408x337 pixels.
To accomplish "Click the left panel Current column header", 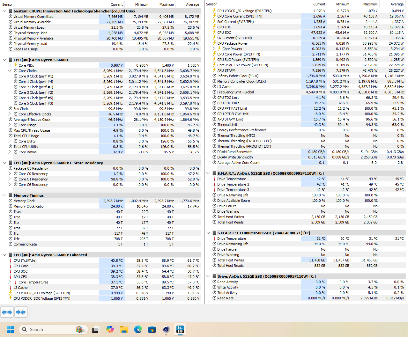I will pyautogui.click(x=112, y=4).
